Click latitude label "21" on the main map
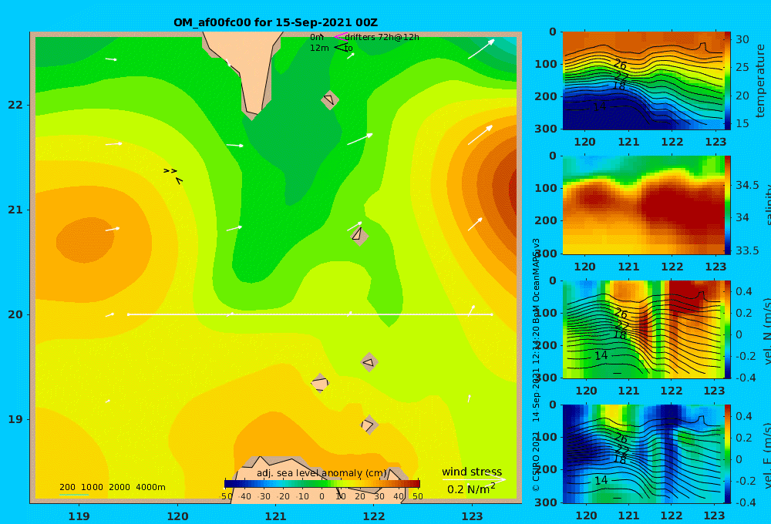 tap(15, 210)
